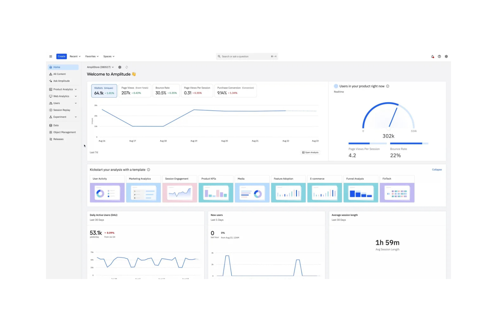Open the Marketing Analytics template
Screen dimensions: 497x331
(x=143, y=189)
